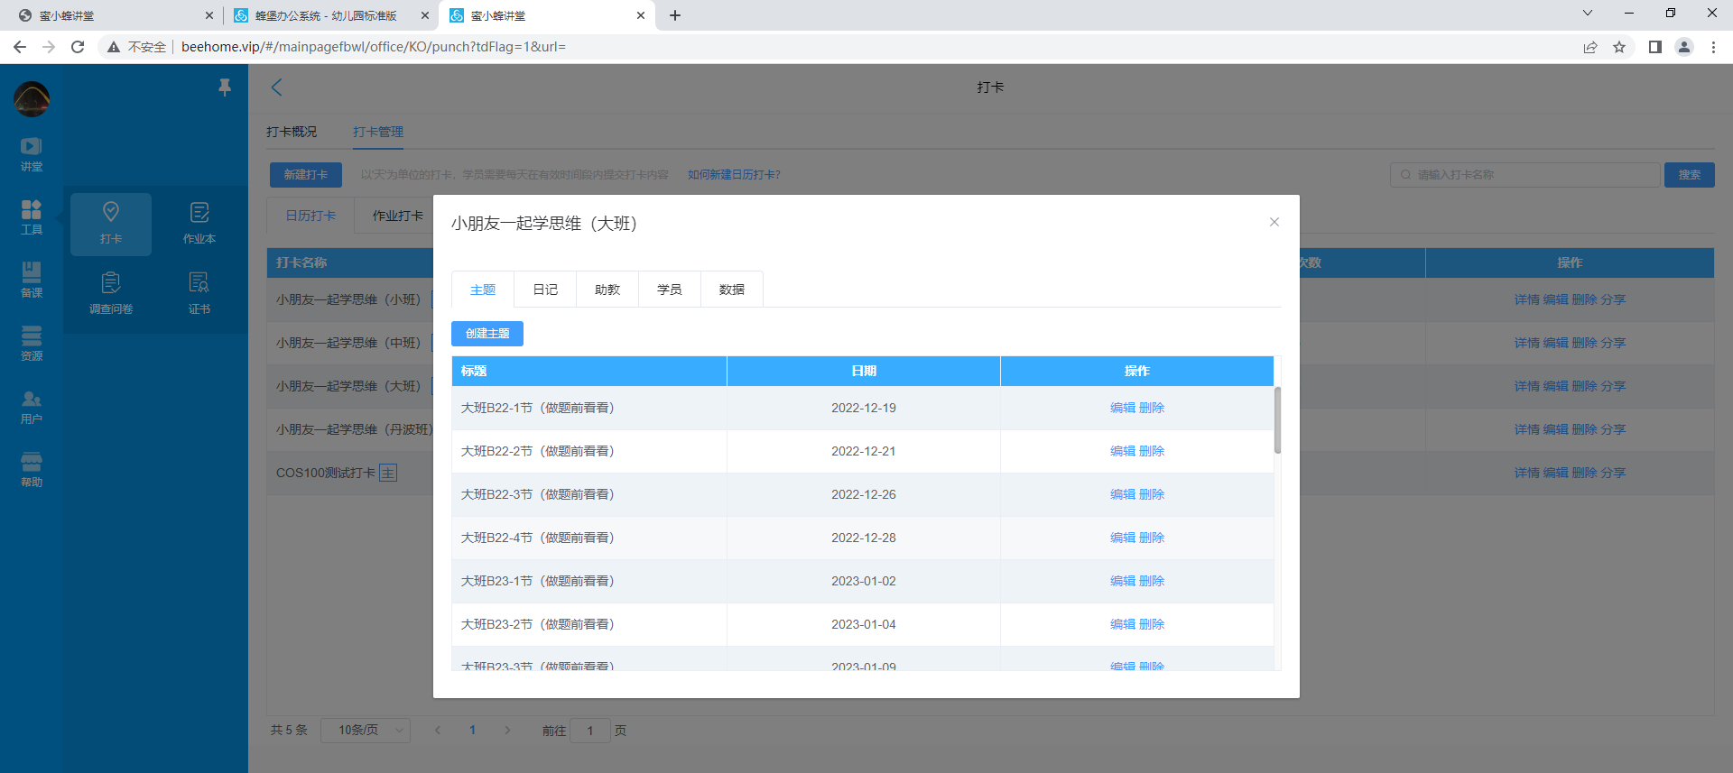Screen dimensions: 1733x773
Task: Close the 小朋友一起学思维 dialog
Action: pyautogui.click(x=1274, y=222)
